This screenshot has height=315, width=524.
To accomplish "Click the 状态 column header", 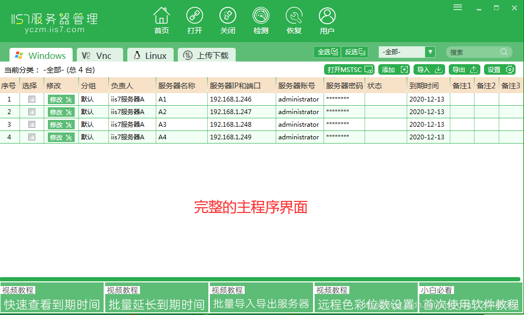I will pyautogui.click(x=386, y=86).
